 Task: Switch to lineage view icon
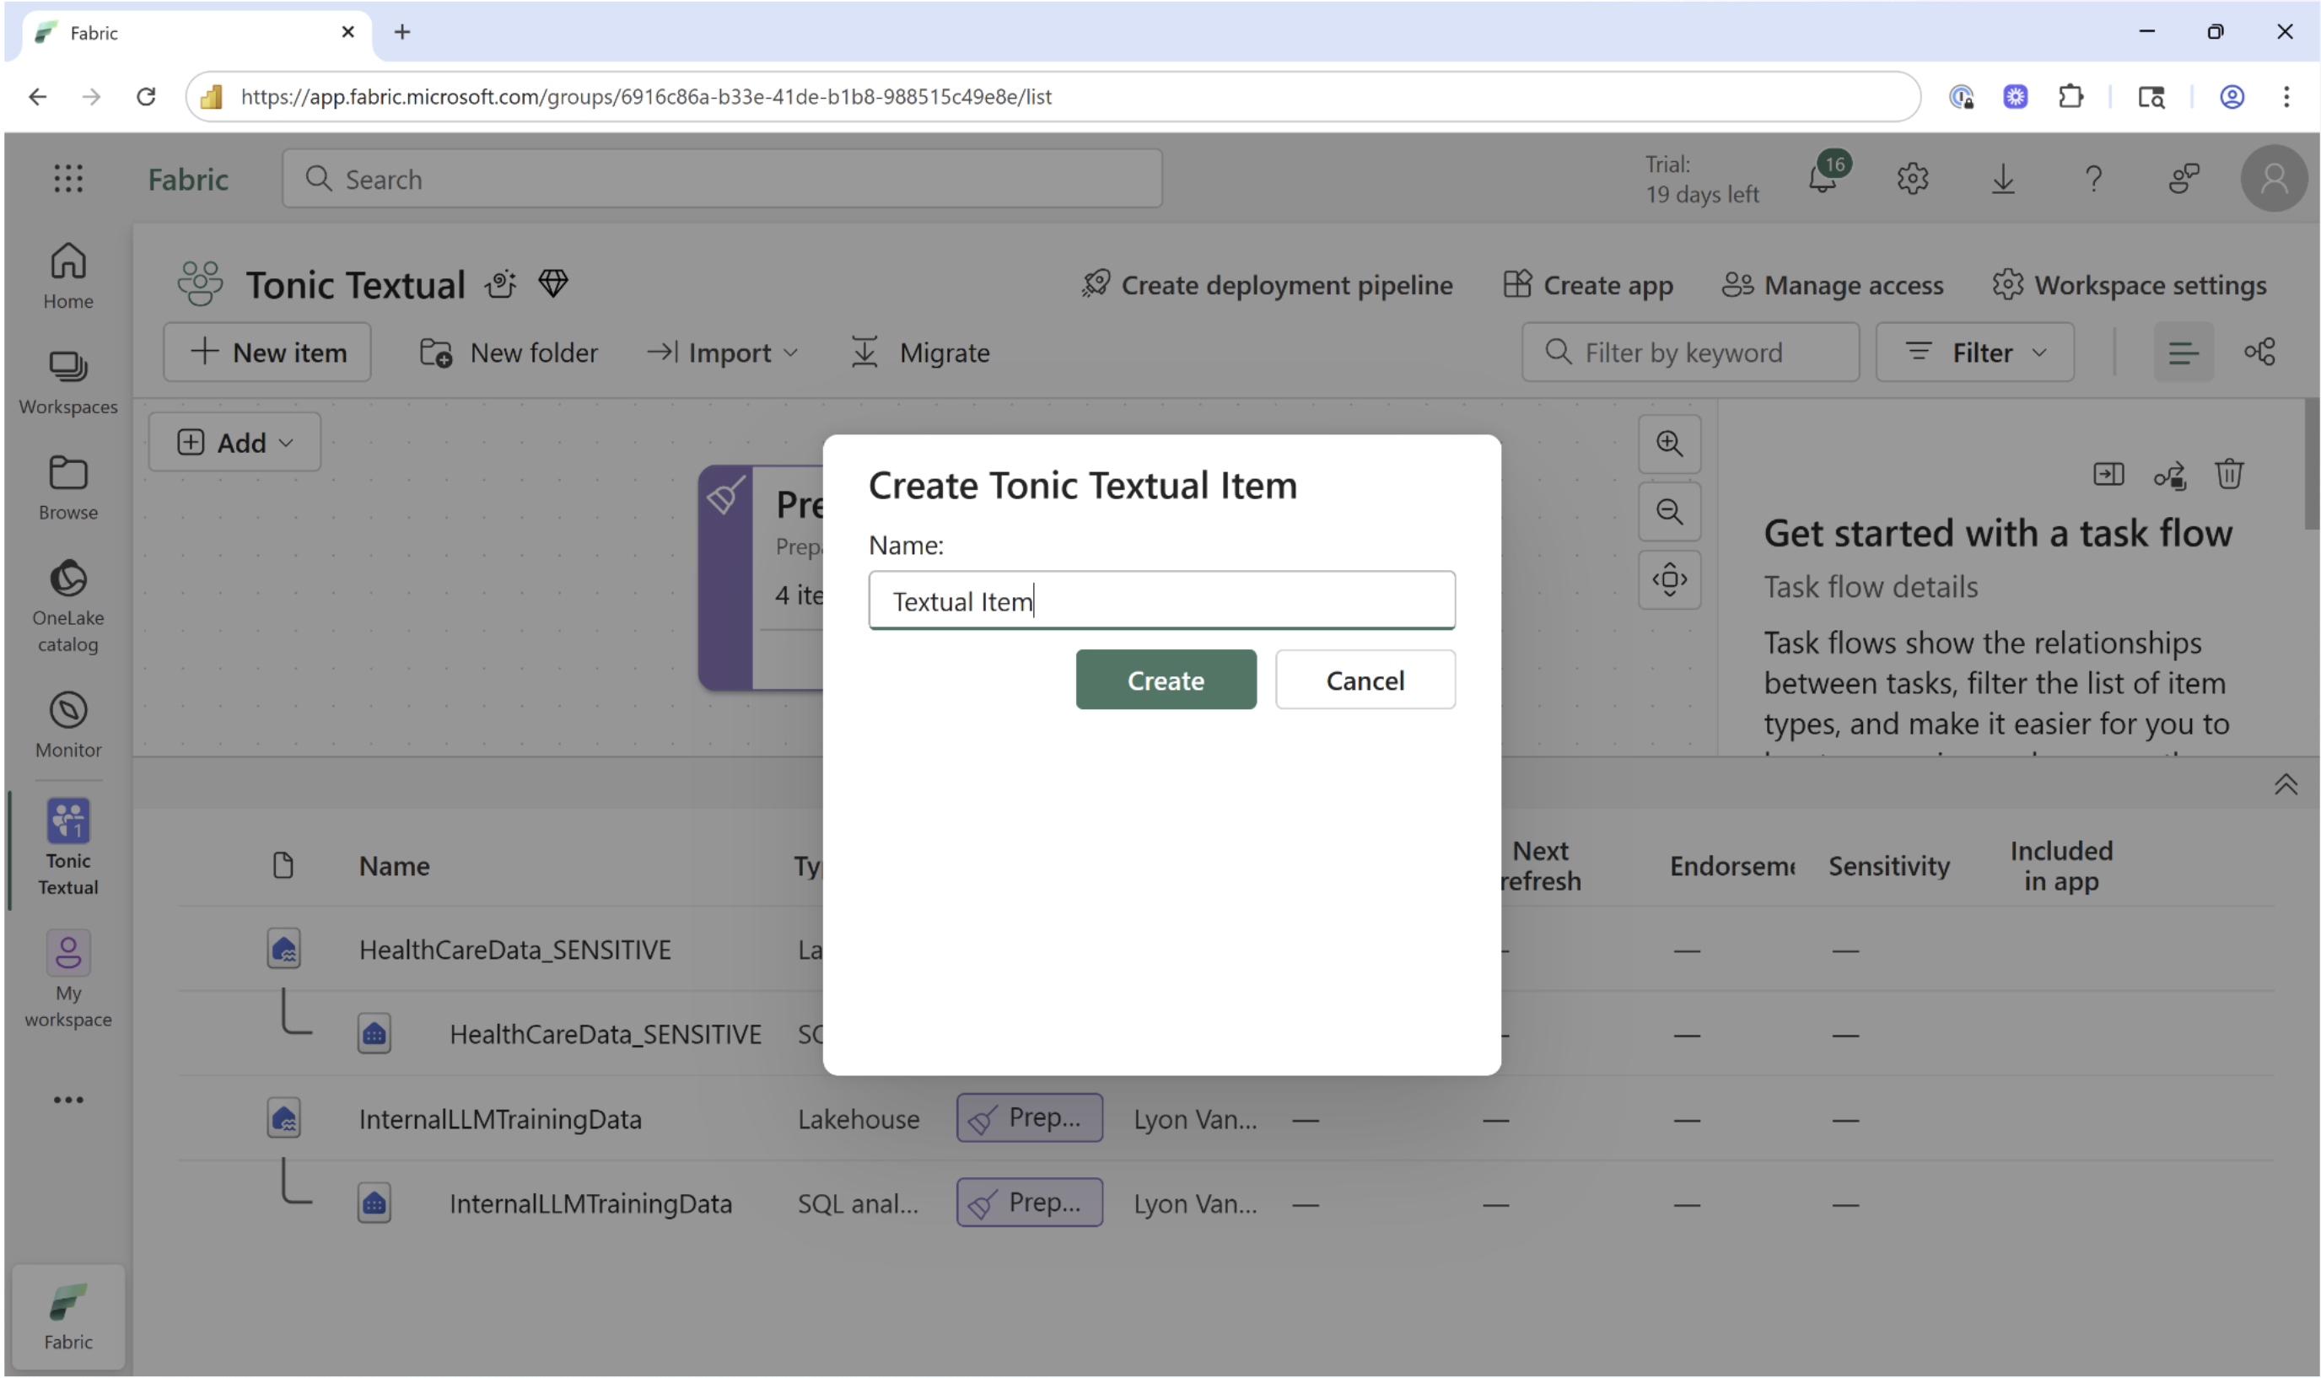click(x=2259, y=352)
